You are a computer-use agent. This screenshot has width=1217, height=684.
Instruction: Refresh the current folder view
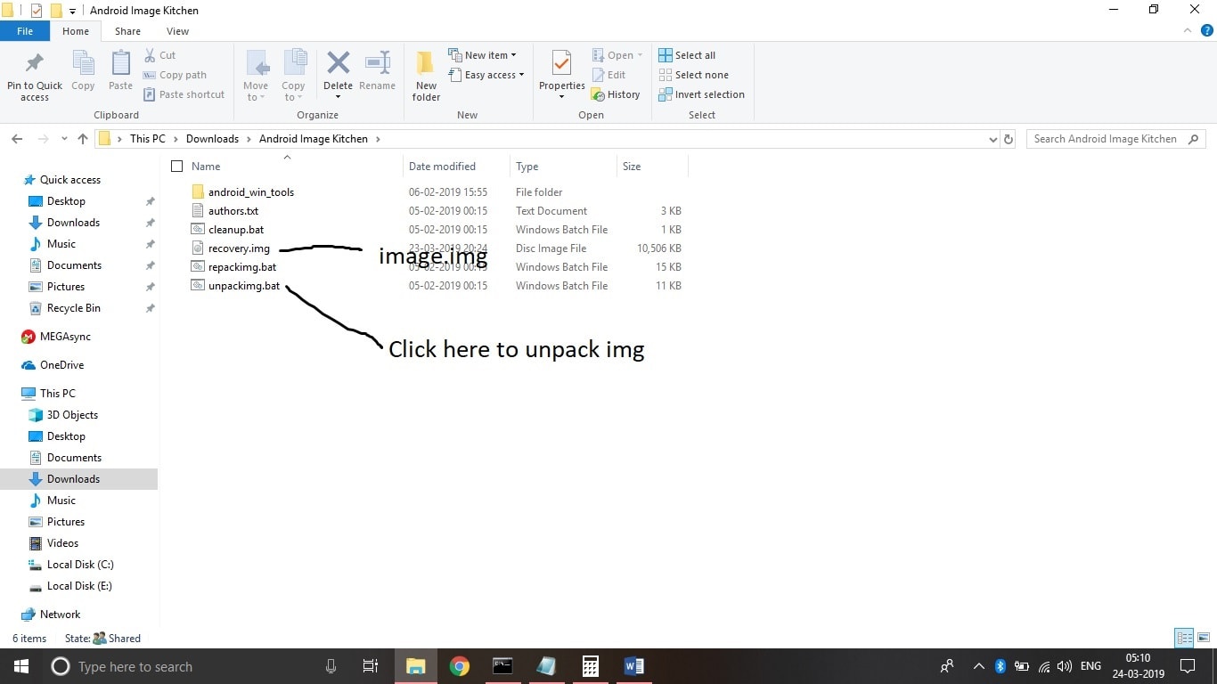pyautogui.click(x=1009, y=139)
